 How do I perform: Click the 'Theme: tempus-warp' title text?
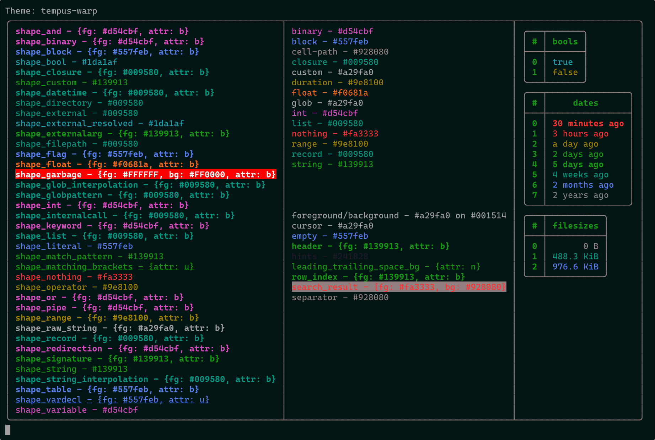(x=51, y=11)
